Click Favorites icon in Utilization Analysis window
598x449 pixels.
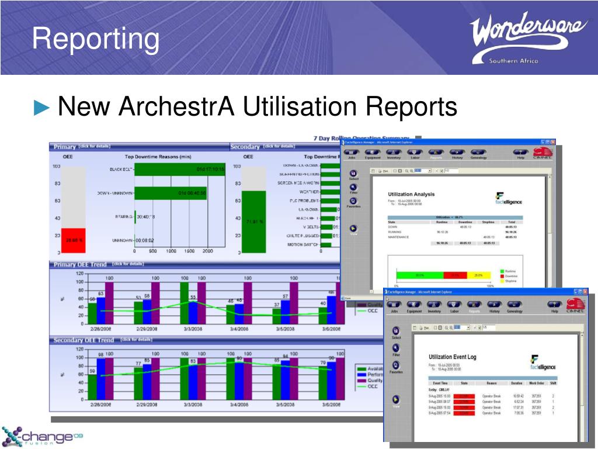(353, 201)
